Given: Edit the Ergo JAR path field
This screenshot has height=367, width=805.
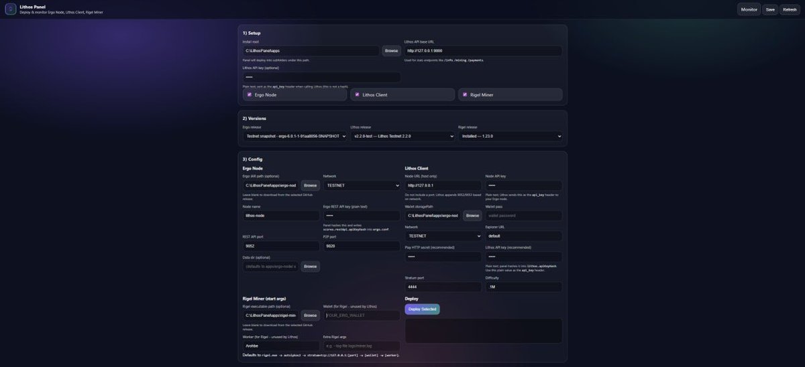Looking at the screenshot, I should pos(271,186).
